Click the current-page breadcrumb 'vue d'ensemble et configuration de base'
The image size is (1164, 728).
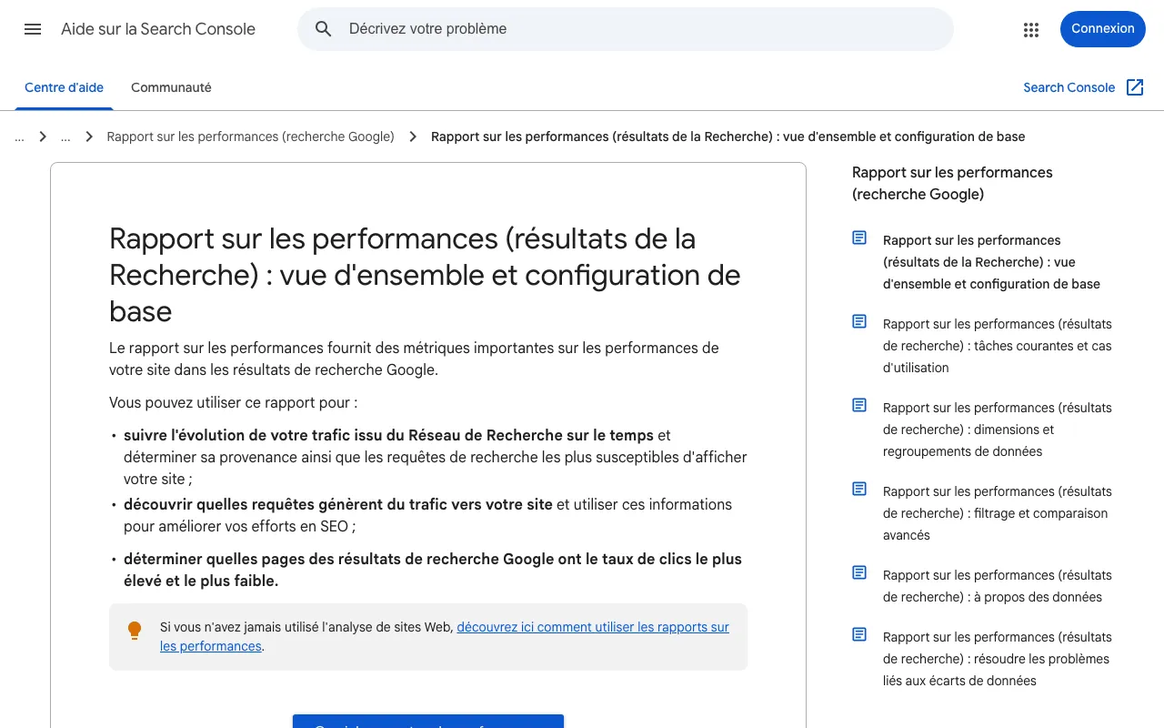pos(727,136)
